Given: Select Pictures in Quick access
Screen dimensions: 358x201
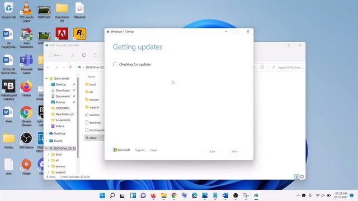Looking at the screenshot, I should 61,102.
